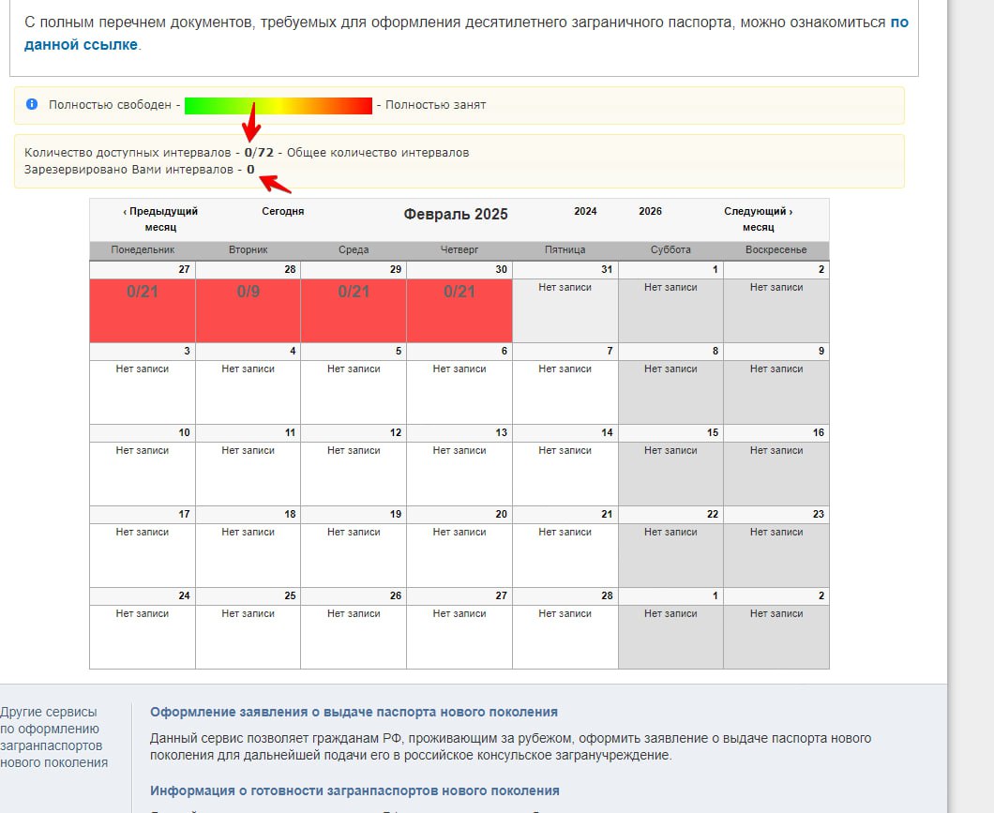
Task: Switch calendar to year 2024
Action: click(x=585, y=212)
